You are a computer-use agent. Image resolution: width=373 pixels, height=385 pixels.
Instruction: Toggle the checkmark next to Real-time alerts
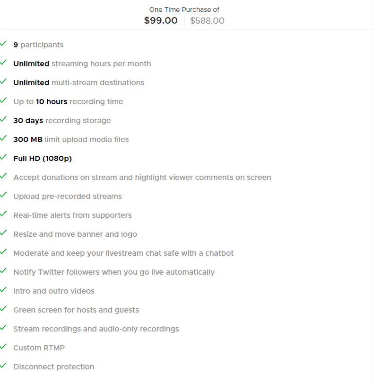click(x=4, y=214)
